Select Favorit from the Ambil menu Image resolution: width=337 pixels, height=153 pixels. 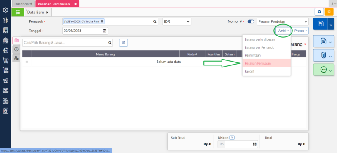(x=267, y=72)
